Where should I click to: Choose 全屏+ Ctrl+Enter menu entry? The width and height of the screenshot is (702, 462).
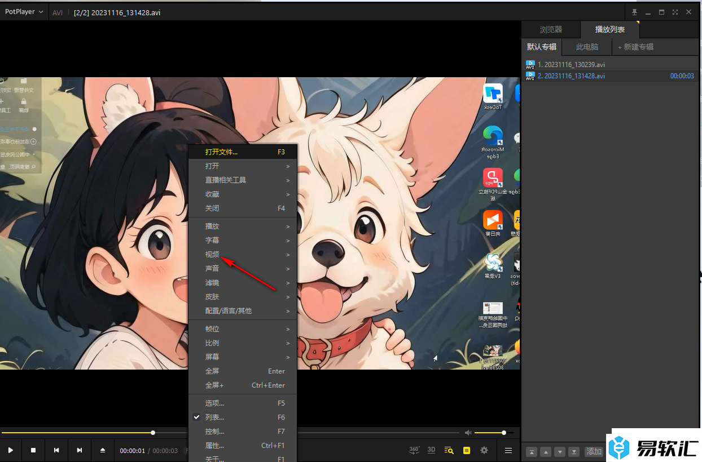[242, 385]
